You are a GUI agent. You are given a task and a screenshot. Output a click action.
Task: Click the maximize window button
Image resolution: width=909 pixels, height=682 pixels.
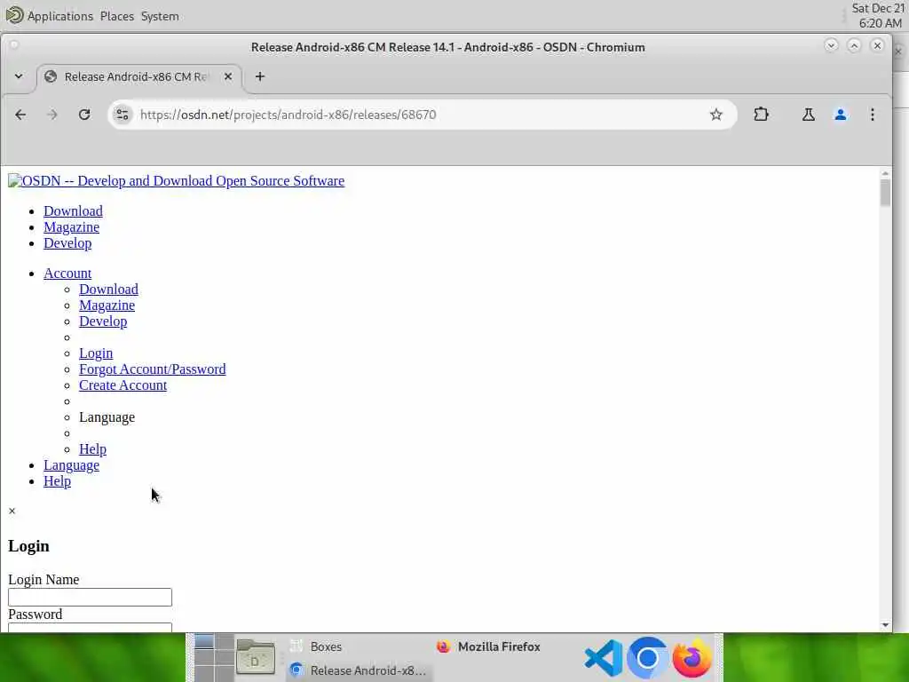[854, 45]
